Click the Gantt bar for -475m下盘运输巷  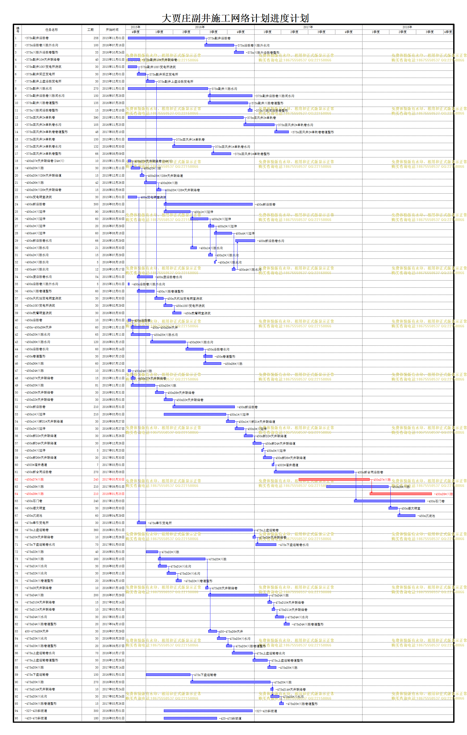[168, 675]
